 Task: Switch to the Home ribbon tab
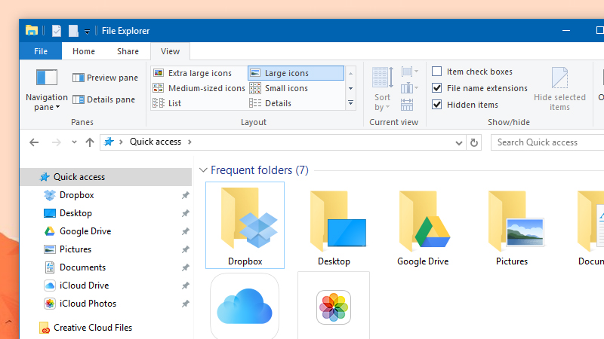click(x=84, y=51)
